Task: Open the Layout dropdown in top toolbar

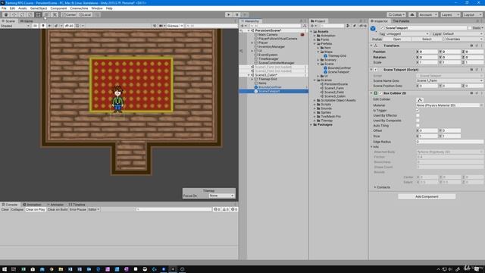Action: click(x=473, y=14)
